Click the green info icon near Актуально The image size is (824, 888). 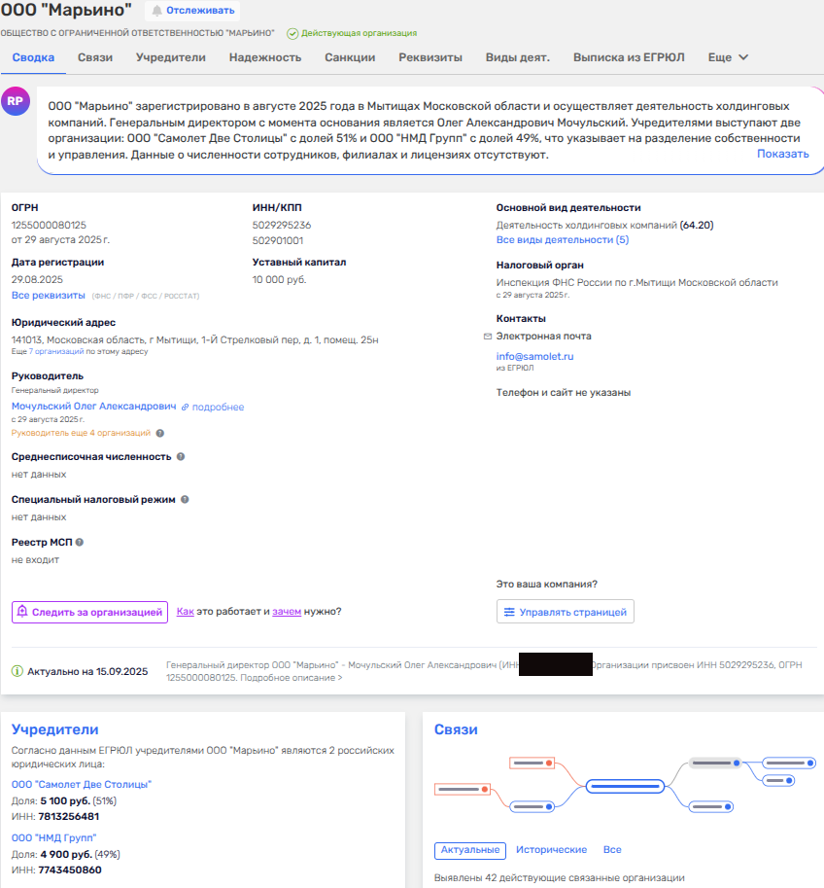click(17, 671)
